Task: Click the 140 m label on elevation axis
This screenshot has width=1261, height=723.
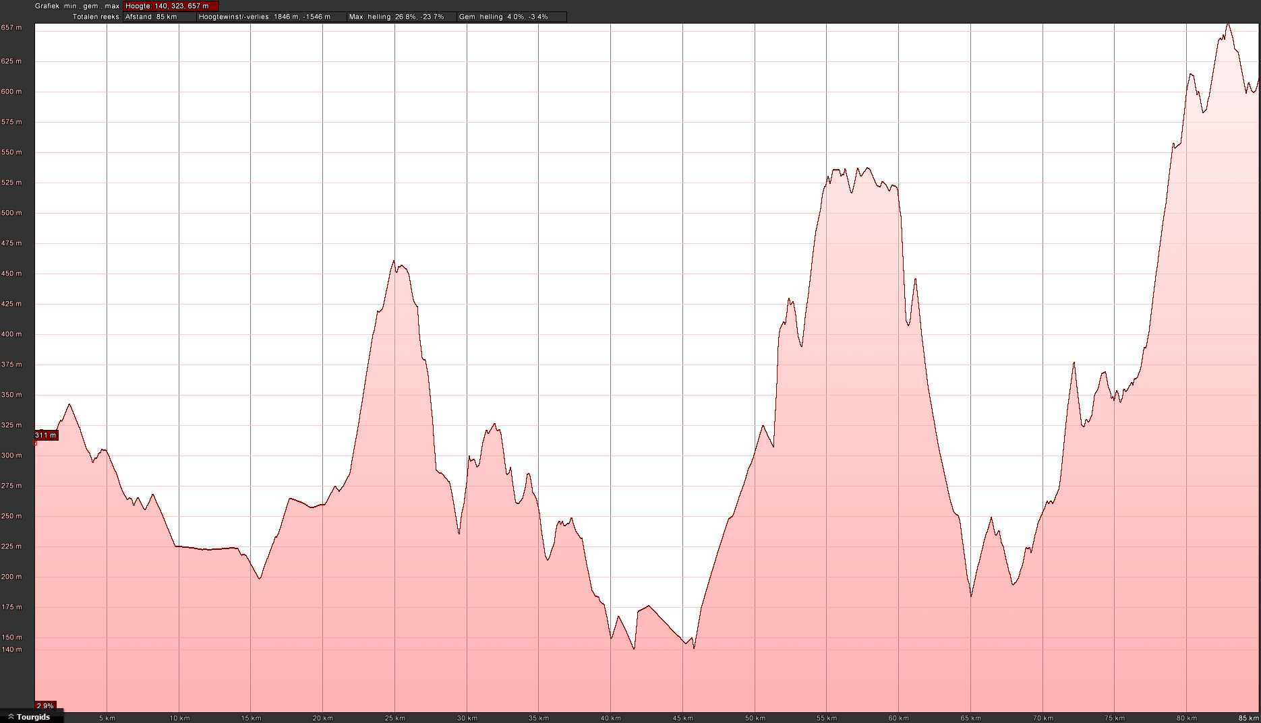Action: tap(11, 650)
